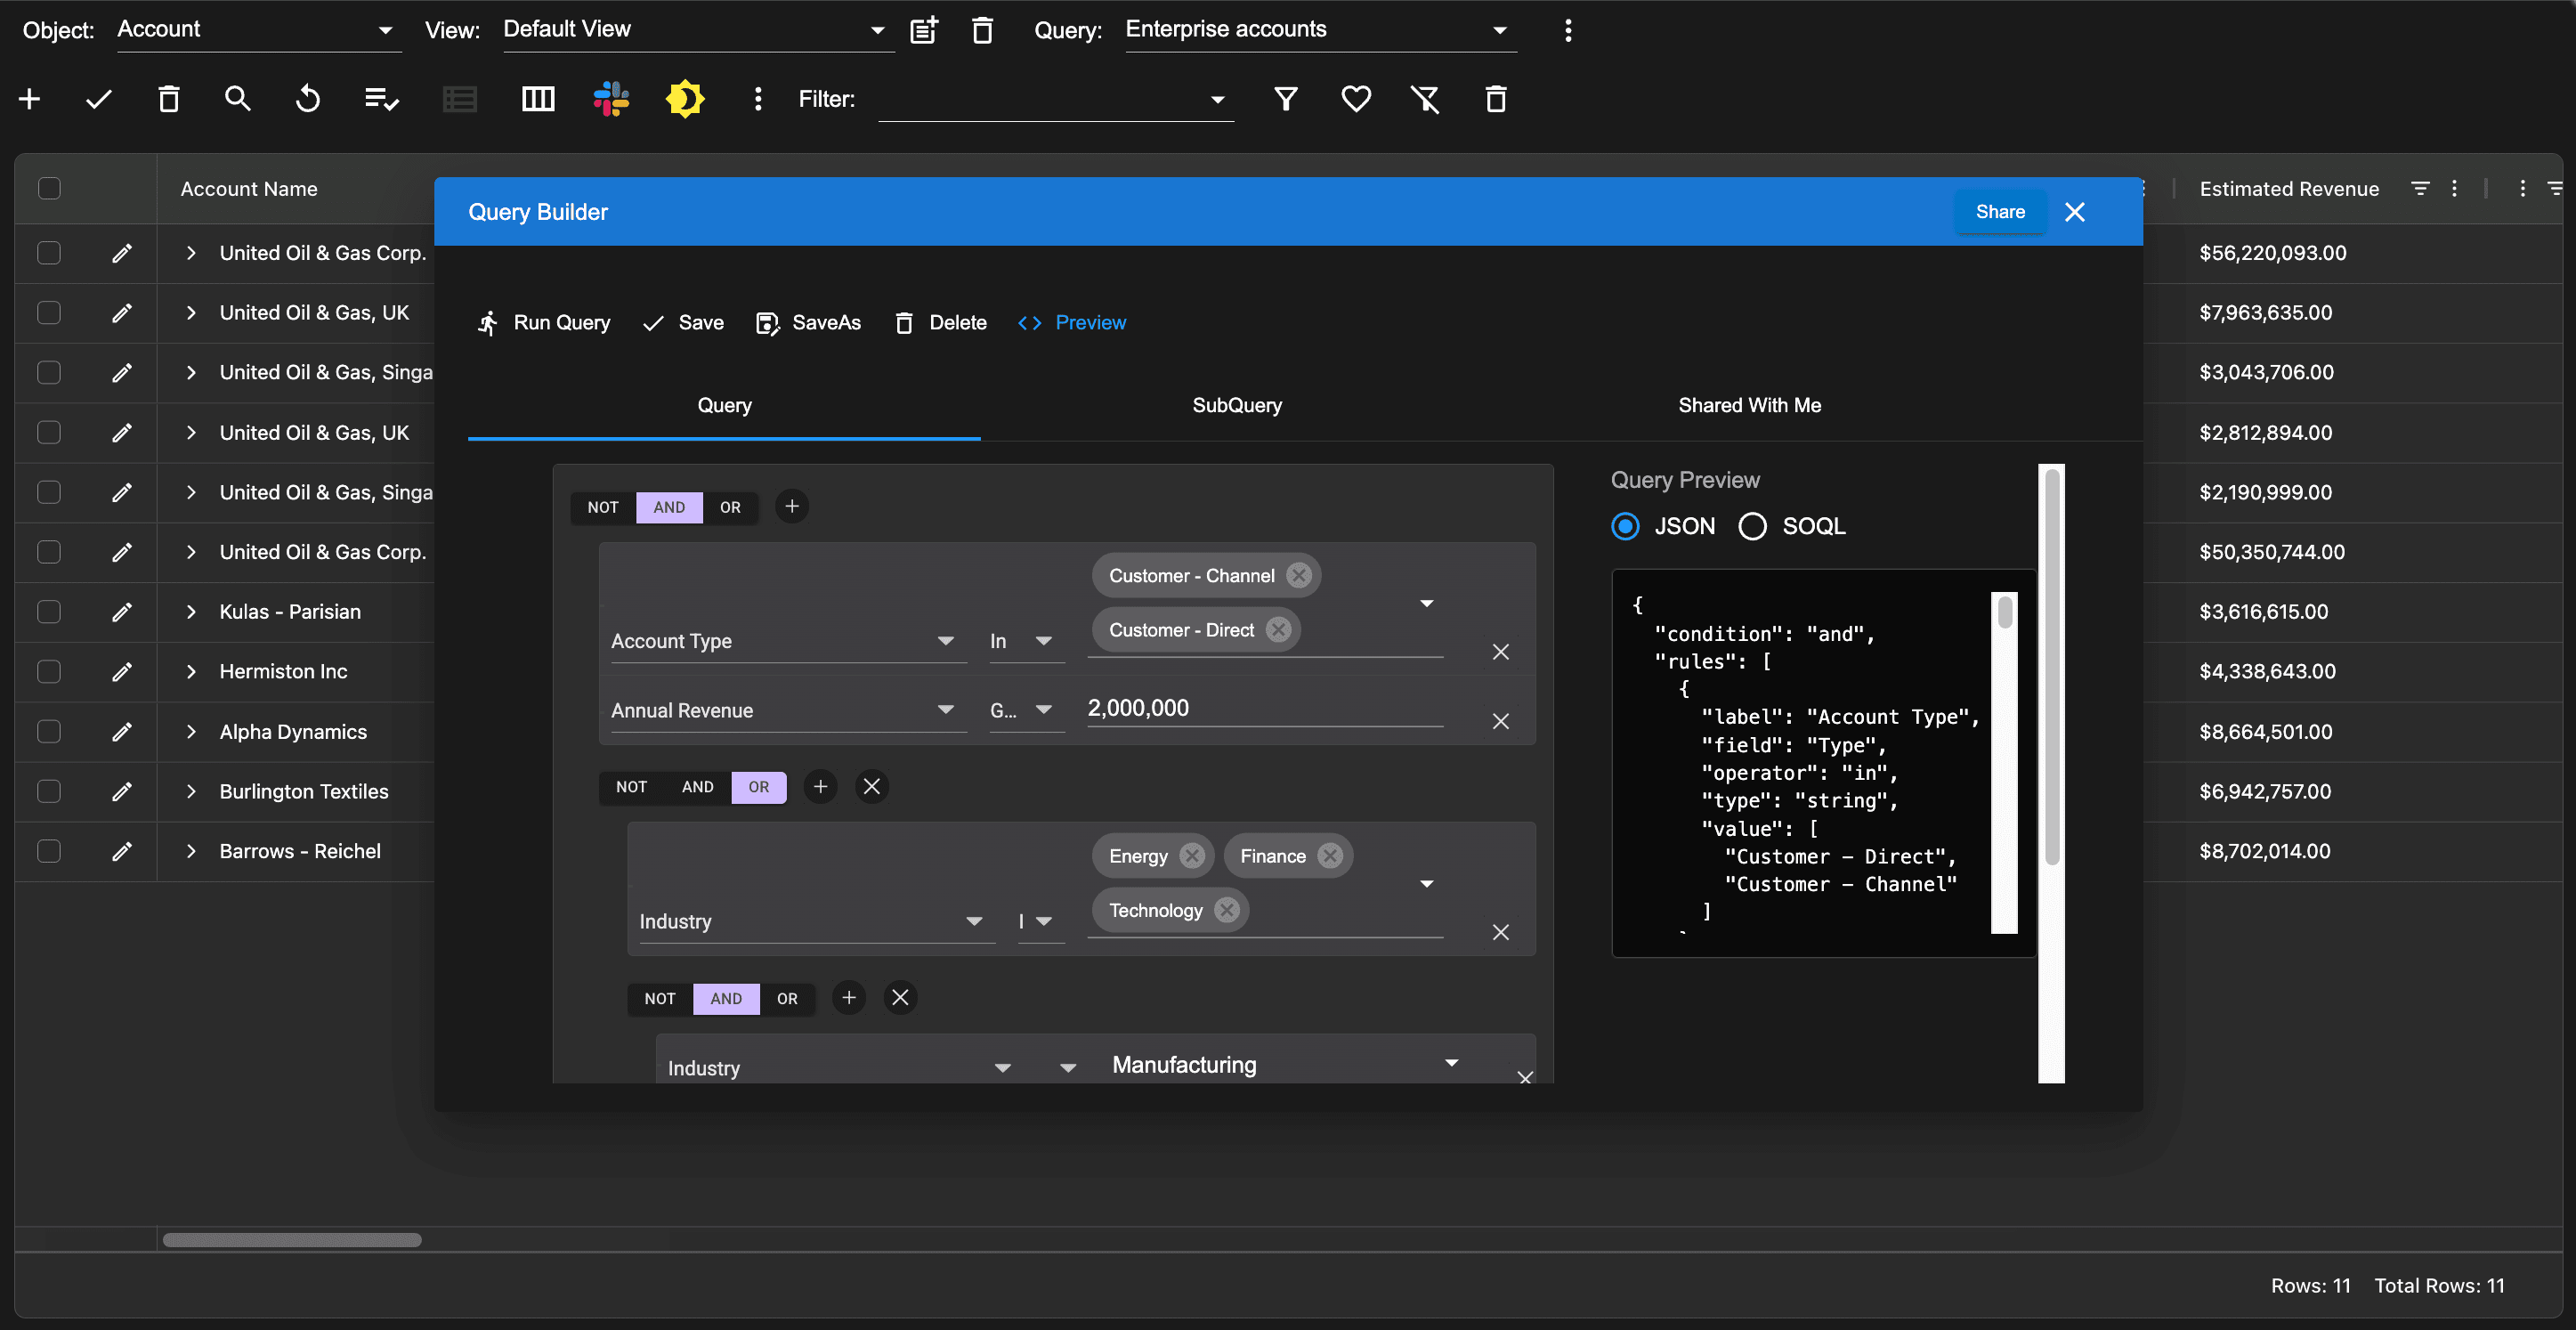Click the Share button
Screen dimensions: 2576x1330
1999,212
